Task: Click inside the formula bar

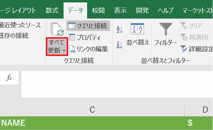Action: [x=117, y=84]
